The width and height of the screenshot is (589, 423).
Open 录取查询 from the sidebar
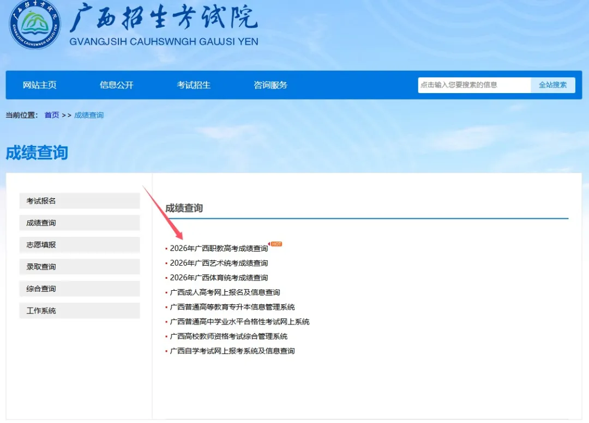click(80, 267)
